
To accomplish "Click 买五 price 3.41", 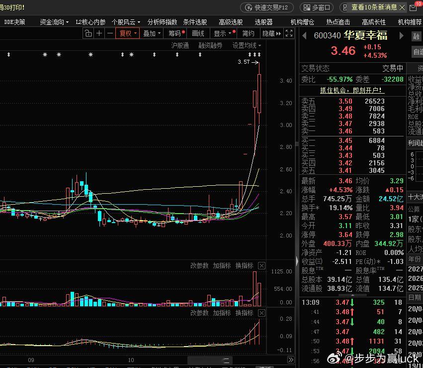I will coord(345,171).
